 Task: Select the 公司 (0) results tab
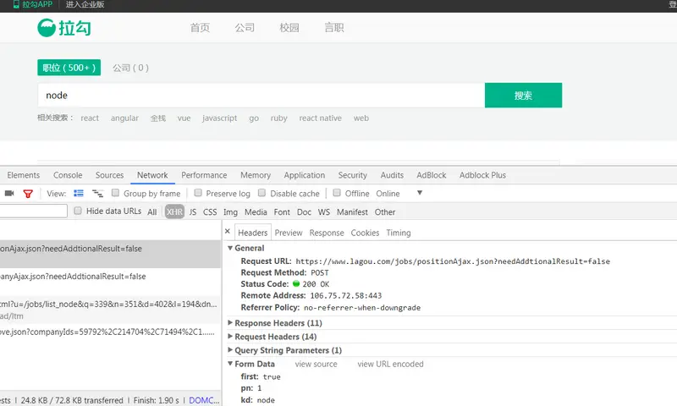coord(131,68)
